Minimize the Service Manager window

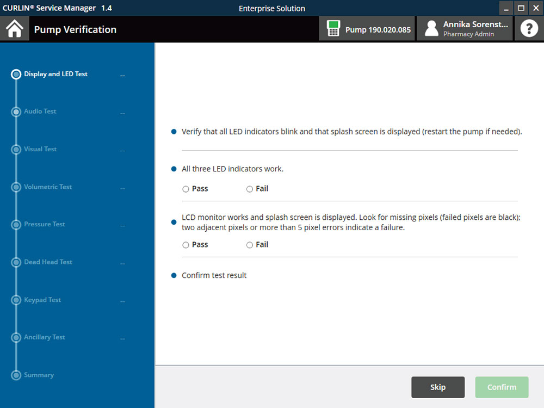(506, 8)
